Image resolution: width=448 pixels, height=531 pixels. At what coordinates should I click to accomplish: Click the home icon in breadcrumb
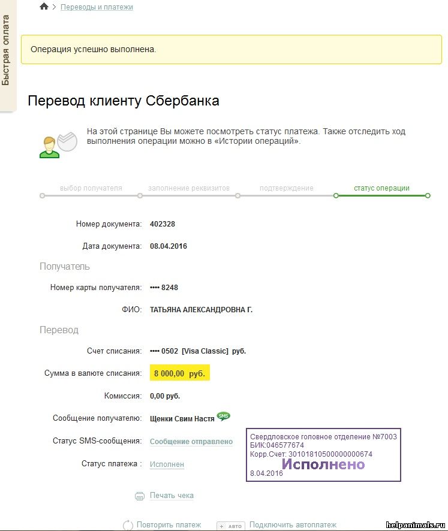[x=44, y=7]
